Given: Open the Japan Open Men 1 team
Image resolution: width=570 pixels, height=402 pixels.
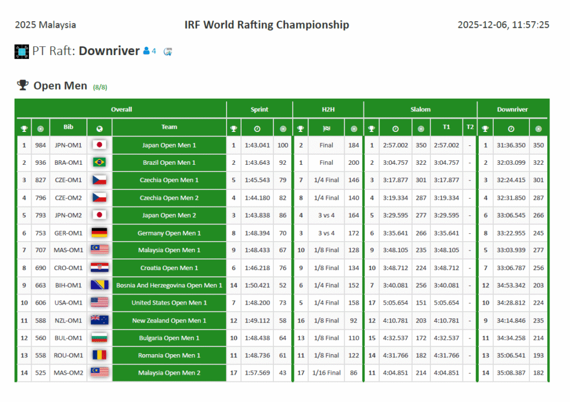Looking at the screenshot, I should tap(169, 145).
